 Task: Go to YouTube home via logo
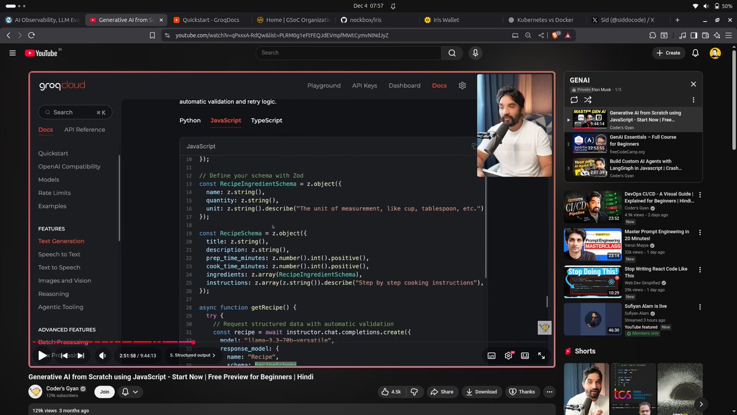click(x=41, y=53)
